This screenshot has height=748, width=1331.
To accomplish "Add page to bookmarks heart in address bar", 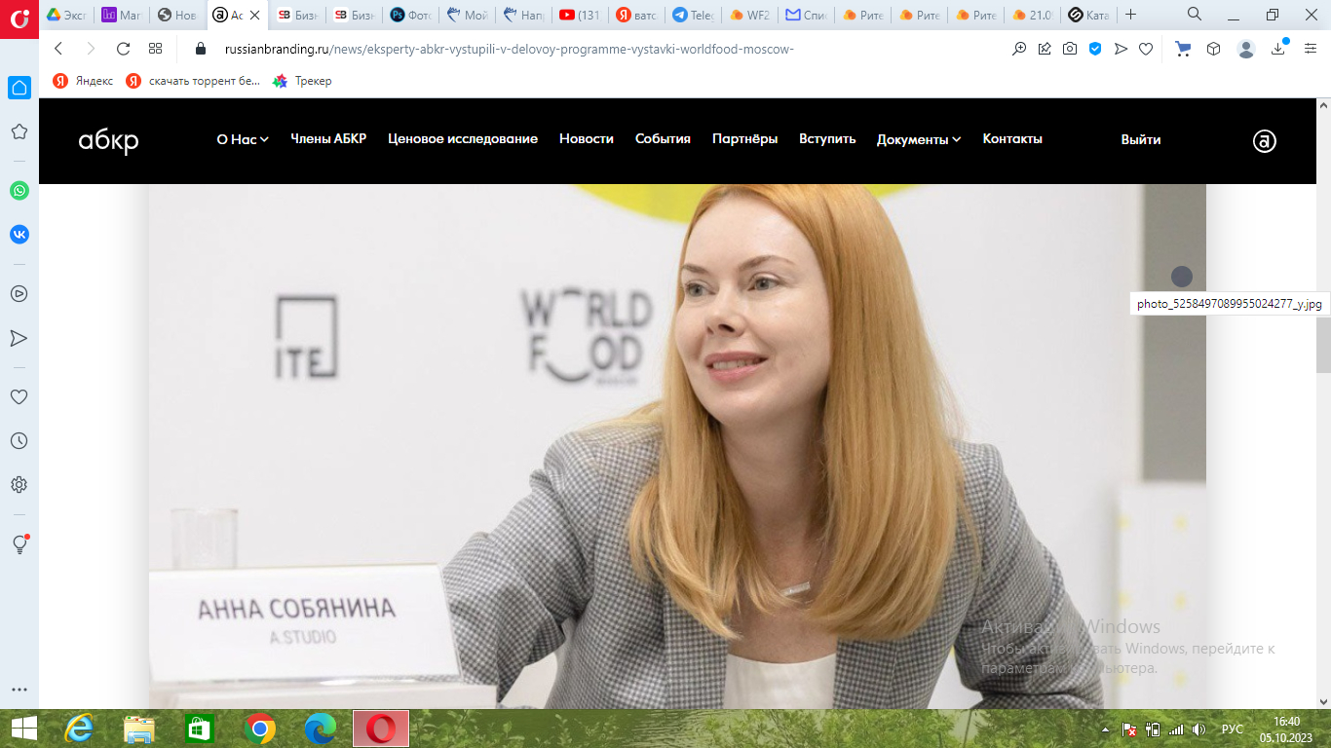I will coord(1147,49).
